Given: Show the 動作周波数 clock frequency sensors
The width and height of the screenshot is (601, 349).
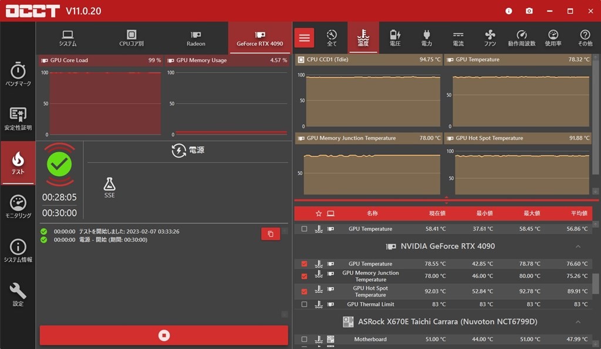Looking at the screenshot, I should [x=521, y=38].
